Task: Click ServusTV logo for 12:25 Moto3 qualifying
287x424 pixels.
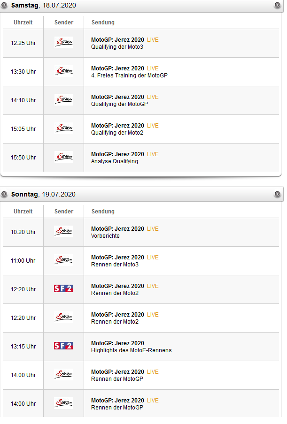Action: pyautogui.click(x=63, y=43)
